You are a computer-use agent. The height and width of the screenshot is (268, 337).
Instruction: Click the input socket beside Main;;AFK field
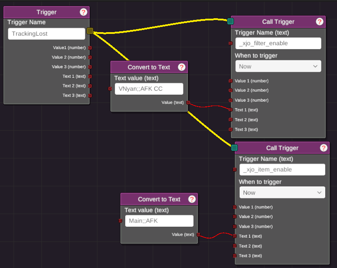pyautogui.click(x=120, y=221)
